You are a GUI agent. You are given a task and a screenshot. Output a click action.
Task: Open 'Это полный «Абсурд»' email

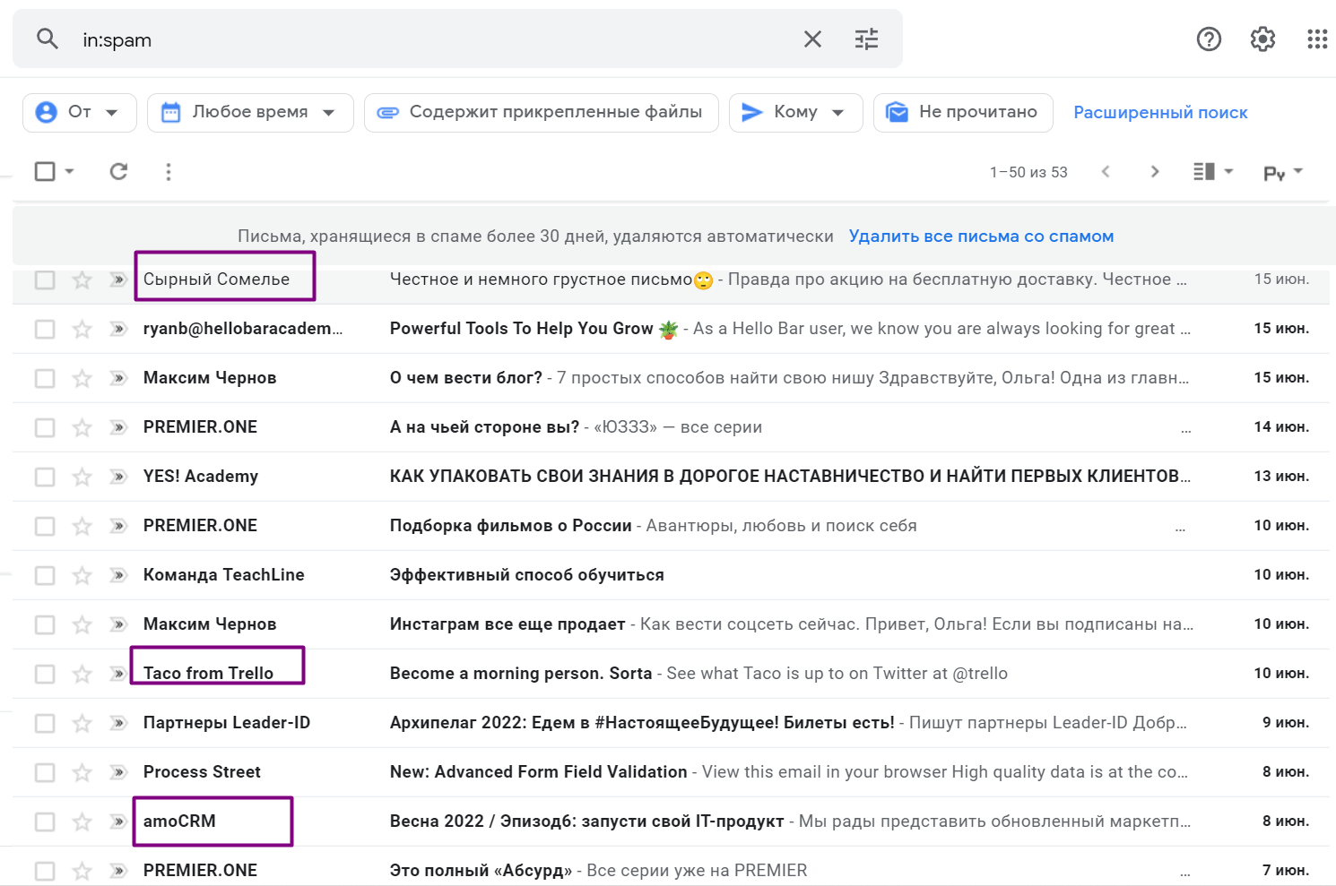pyautogui.click(x=481, y=871)
